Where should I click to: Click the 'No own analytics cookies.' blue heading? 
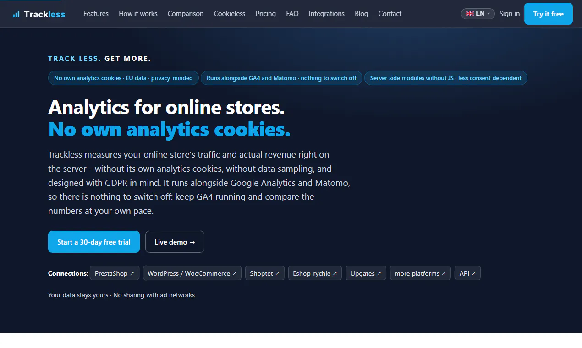pyautogui.click(x=169, y=129)
